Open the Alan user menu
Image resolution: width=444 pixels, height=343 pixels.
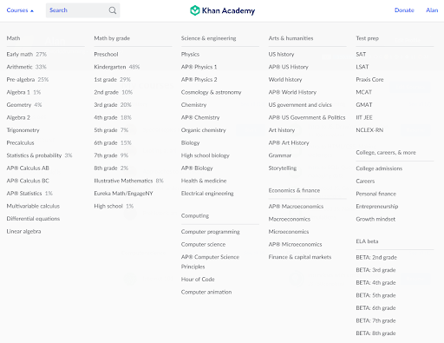[432, 10]
